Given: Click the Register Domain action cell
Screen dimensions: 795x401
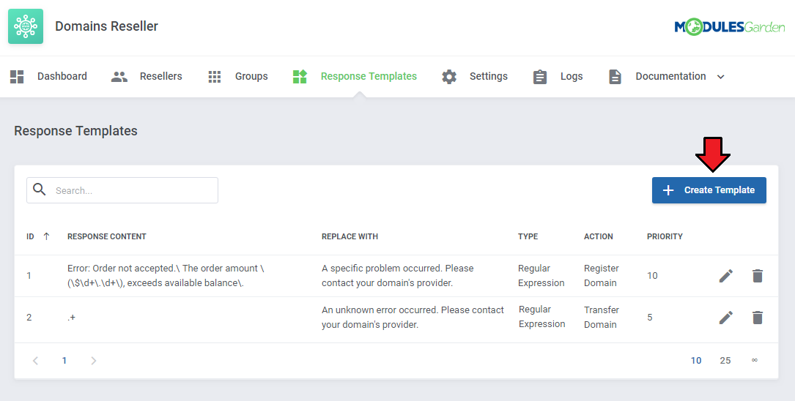Looking at the screenshot, I should click(x=602, y=276).
